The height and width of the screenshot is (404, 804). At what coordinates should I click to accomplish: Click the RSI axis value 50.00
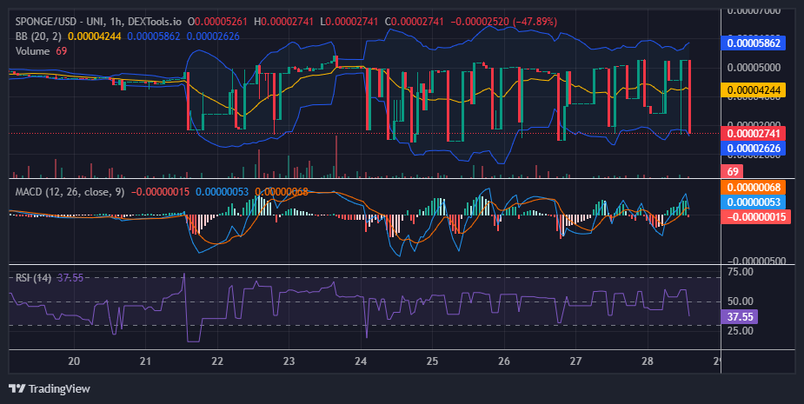point(741,301)
